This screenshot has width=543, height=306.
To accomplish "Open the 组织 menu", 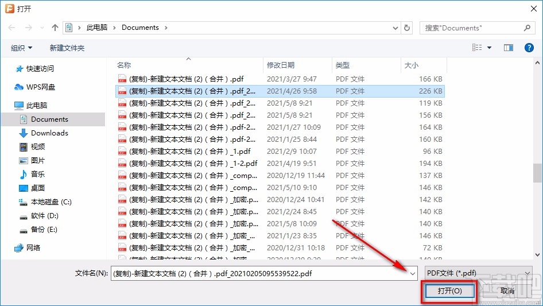I will (21, 48).
